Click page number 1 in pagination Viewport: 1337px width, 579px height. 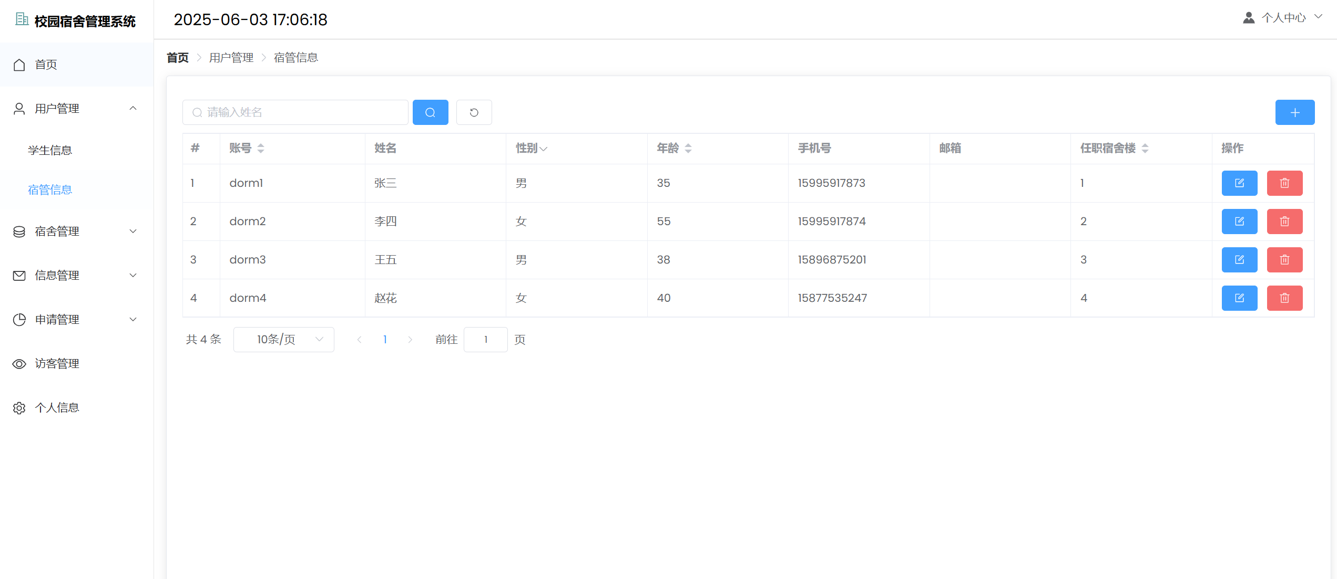pyautogui.click(x=385, y=340)
